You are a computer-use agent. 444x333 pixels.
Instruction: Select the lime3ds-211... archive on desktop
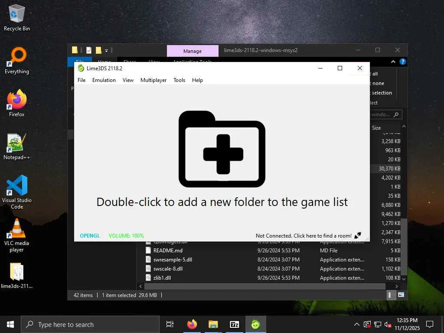[17, 275]
